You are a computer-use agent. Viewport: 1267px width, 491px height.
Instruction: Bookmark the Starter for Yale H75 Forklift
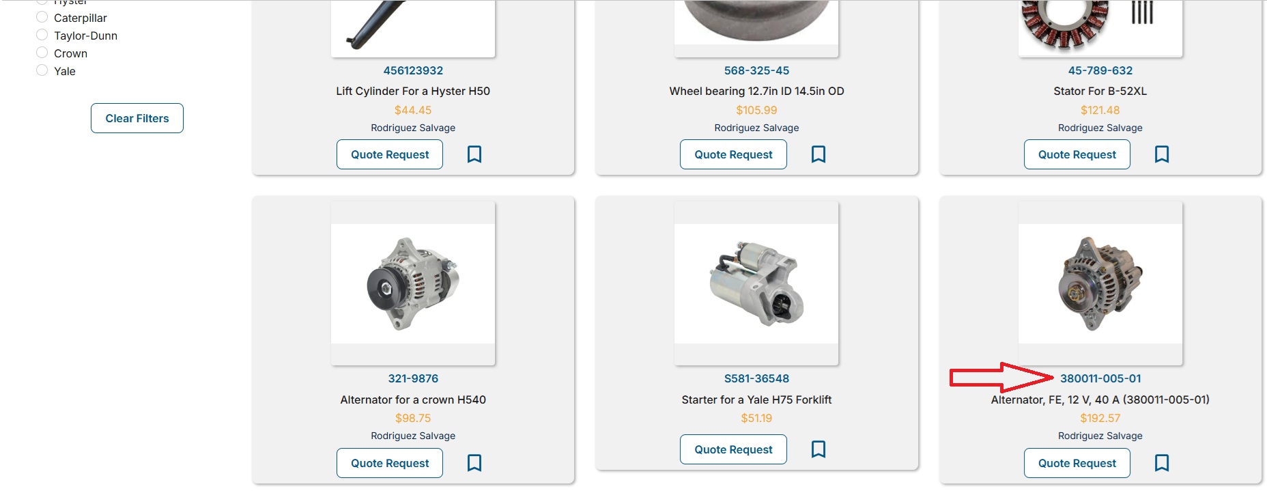pyautogui.click(x=818, y=449)
